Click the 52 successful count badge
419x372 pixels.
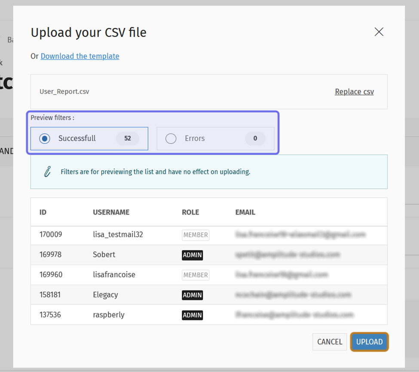coord(128,139)
